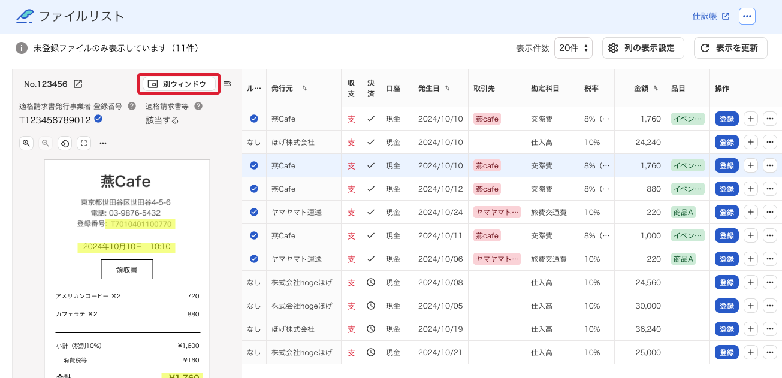
Task: Collapse the preview panel with the list-arrow icon
Action: [x=228, y=84]
